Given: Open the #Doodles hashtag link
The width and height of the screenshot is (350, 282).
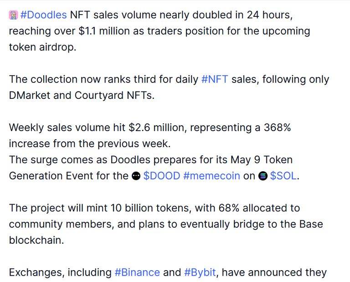Looking at the screenshot, I should 44,15.
